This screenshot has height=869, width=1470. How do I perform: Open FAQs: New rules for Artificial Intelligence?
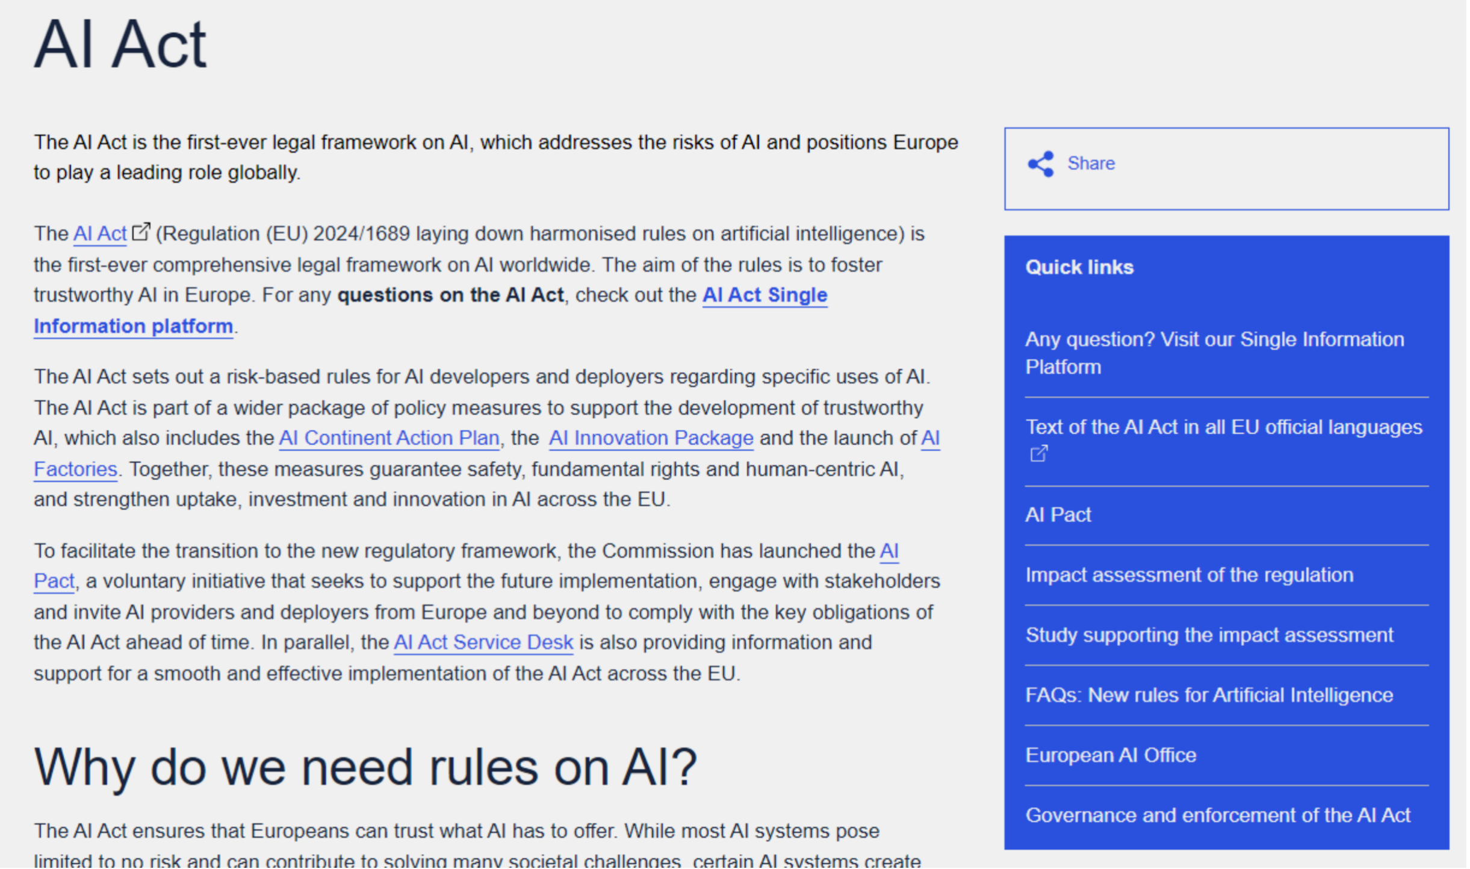1209,695
